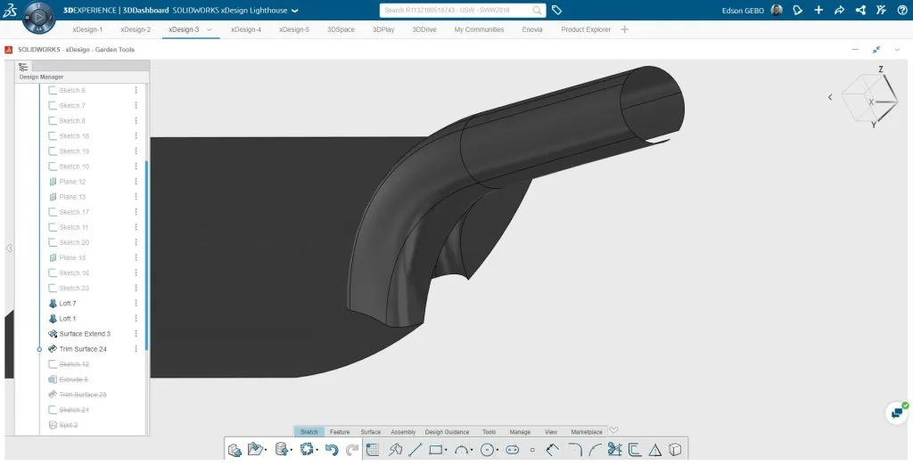Switch to the Feature tab
913x465 pixels.
pyautogui.click(x=340, y=432)
